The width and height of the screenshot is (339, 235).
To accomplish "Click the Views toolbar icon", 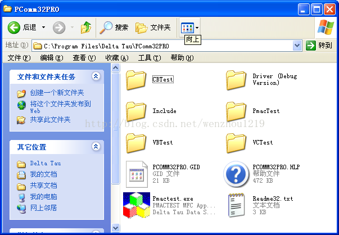I will [187, 28].
